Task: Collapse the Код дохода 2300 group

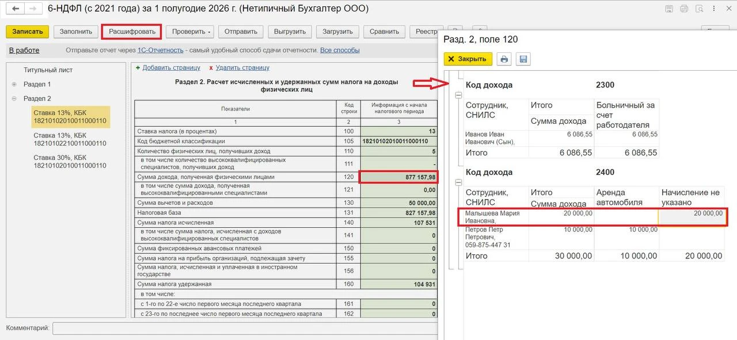Action: pyautogui.click(x=459, y=95)
